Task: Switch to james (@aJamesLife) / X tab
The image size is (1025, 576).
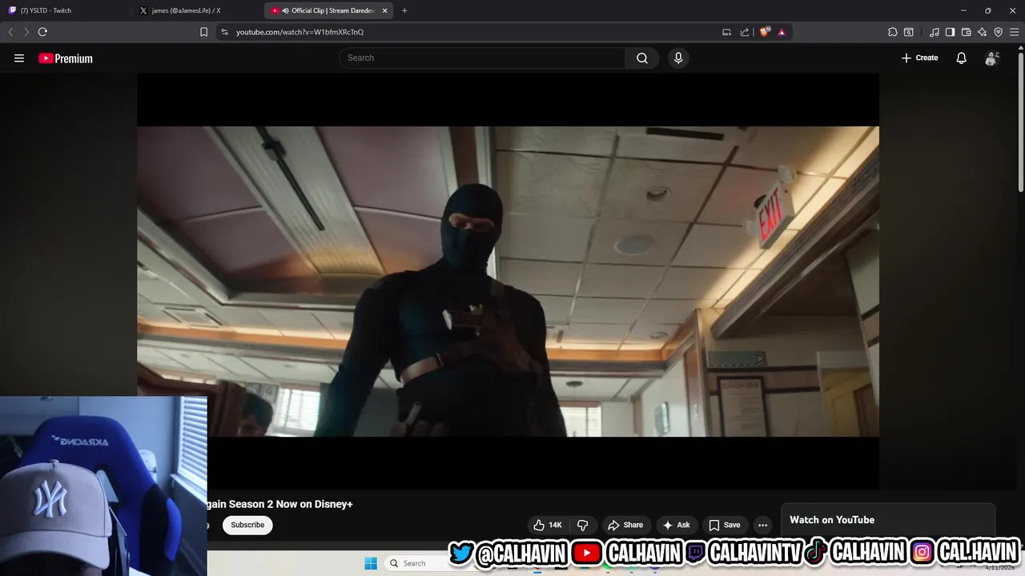Action: pos(196,10)
